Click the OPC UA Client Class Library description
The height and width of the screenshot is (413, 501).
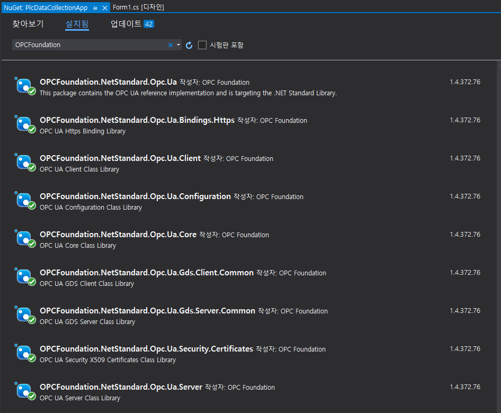(79, 169)
